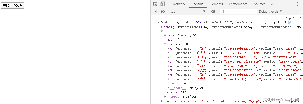Expand array item 7
This screenshot has height=104, width=303.
click(168, 79)
